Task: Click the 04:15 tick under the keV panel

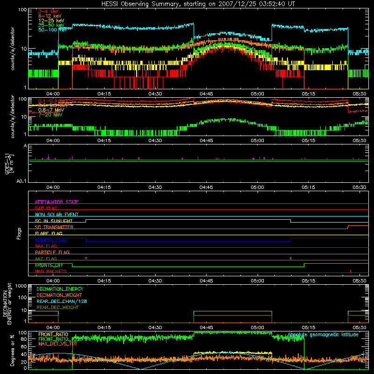Action: coord(104,94)
